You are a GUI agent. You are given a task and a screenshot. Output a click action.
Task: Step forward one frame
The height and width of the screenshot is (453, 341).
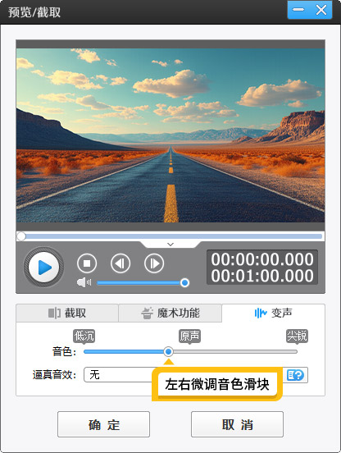coord(154,263)
